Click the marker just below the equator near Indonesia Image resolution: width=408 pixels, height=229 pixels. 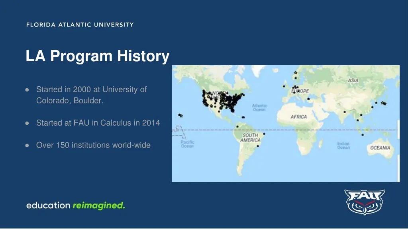(x=363, y=135)
